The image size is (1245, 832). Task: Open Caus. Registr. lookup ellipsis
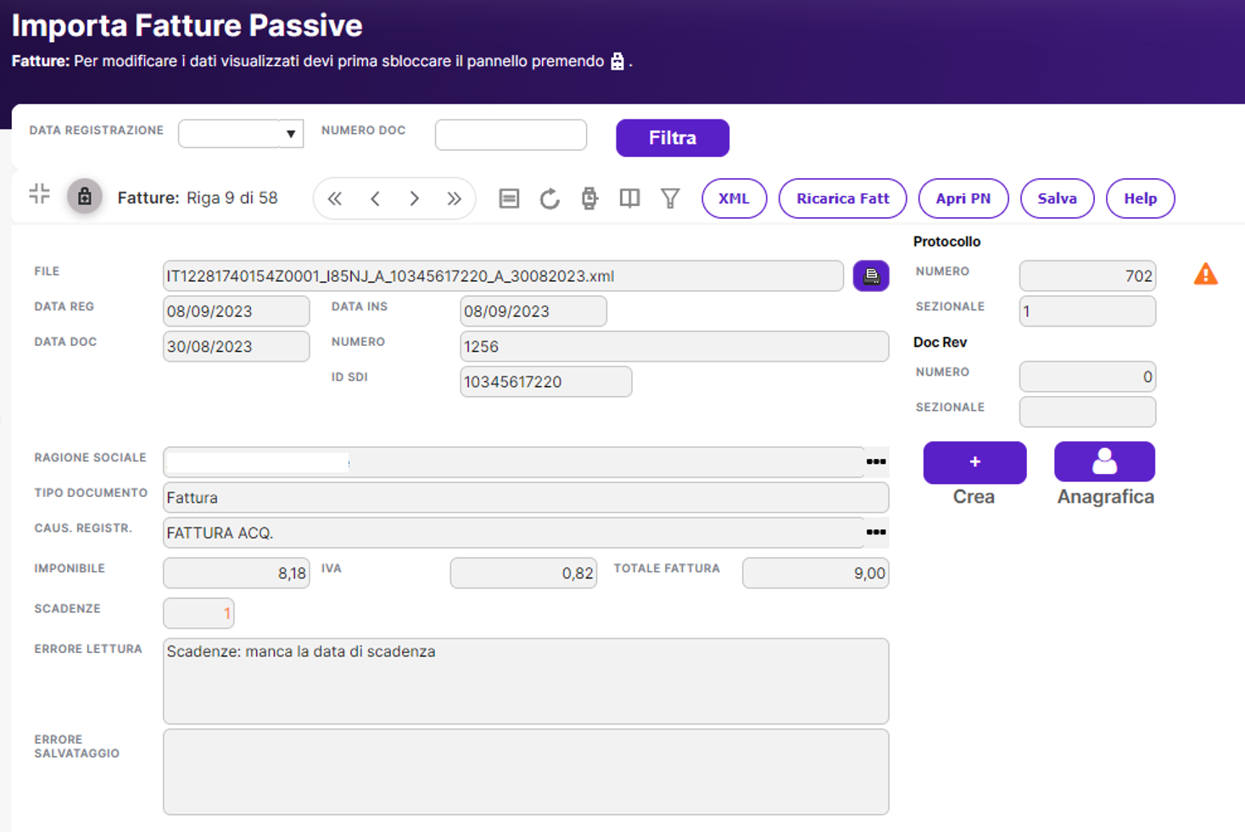click(x=876, y=532)
